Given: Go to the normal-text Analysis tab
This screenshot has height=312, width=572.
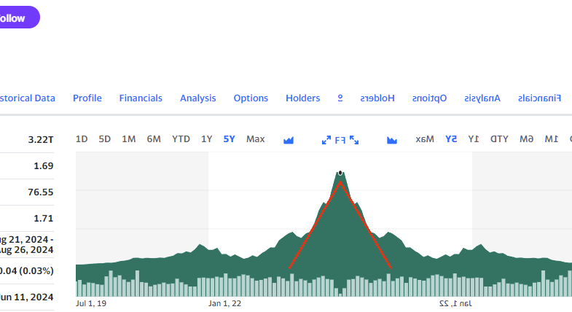Looking at the screenshot, I should tap(198, 98).
